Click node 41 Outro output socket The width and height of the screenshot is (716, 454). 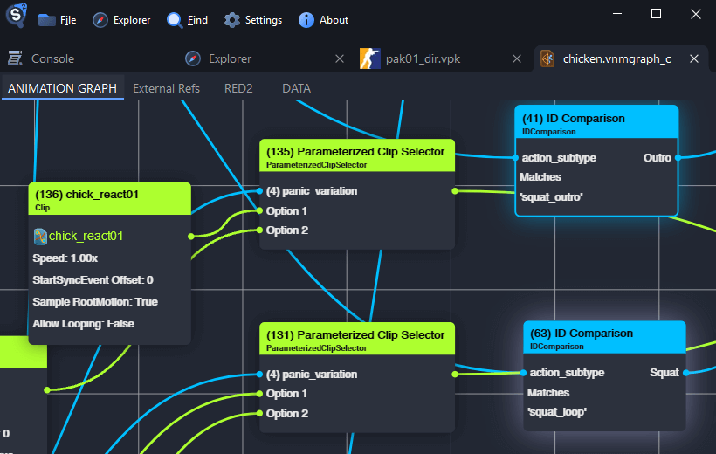pos(678,157)
